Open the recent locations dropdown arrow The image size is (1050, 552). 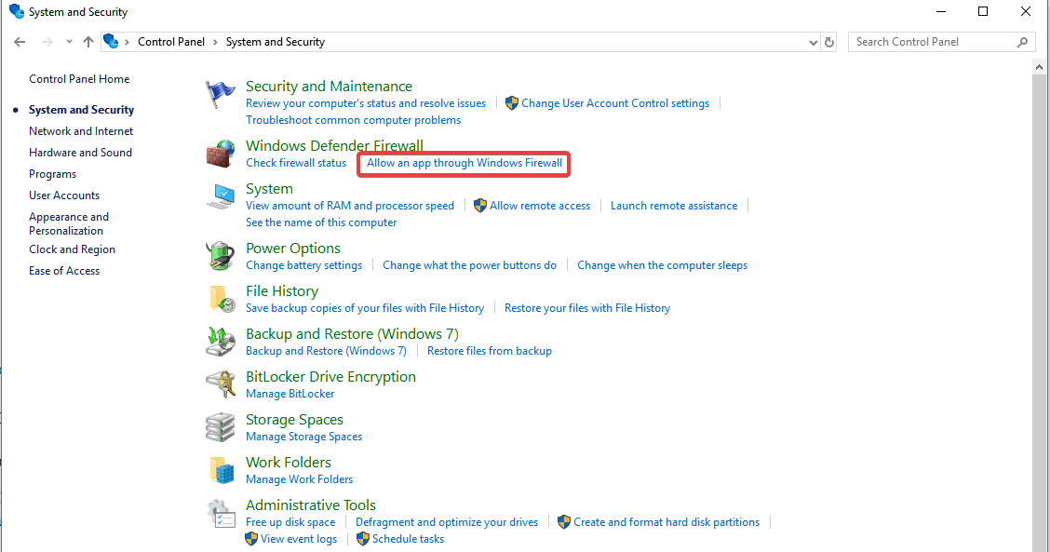(x=69, y=42)
